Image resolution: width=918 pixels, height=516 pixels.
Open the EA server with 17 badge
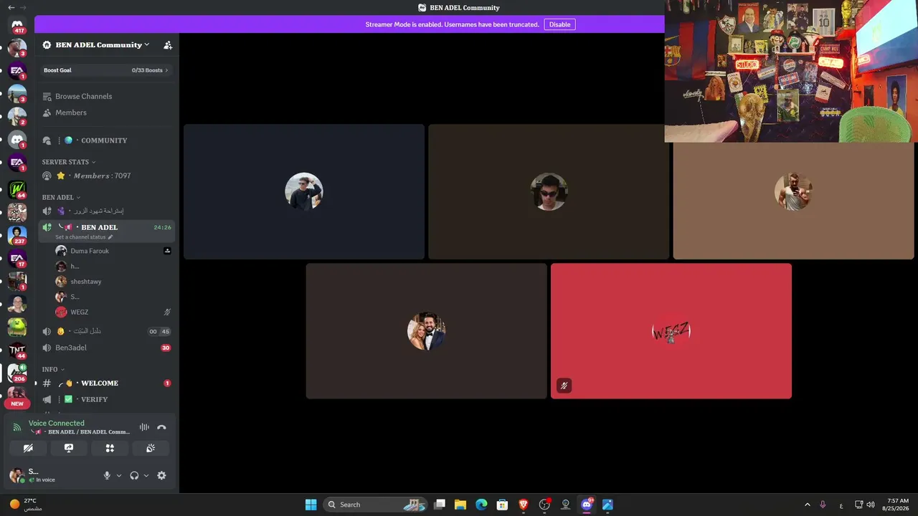click(x=17, y=258)
